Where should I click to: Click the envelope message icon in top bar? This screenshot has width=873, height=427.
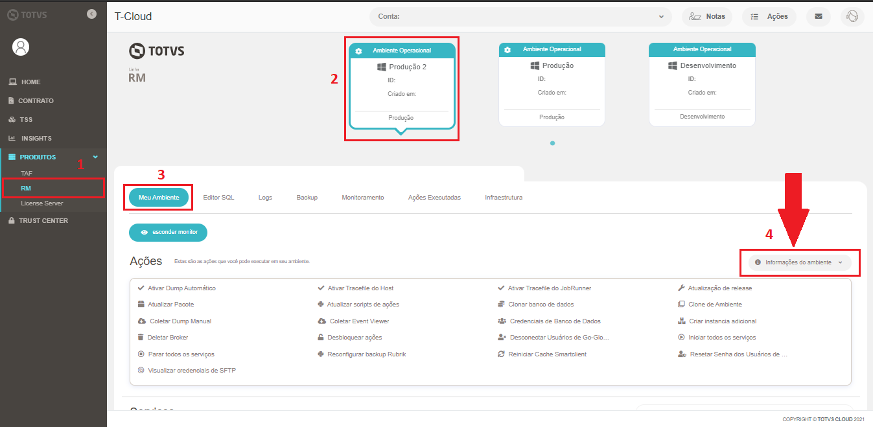[818, 16]
